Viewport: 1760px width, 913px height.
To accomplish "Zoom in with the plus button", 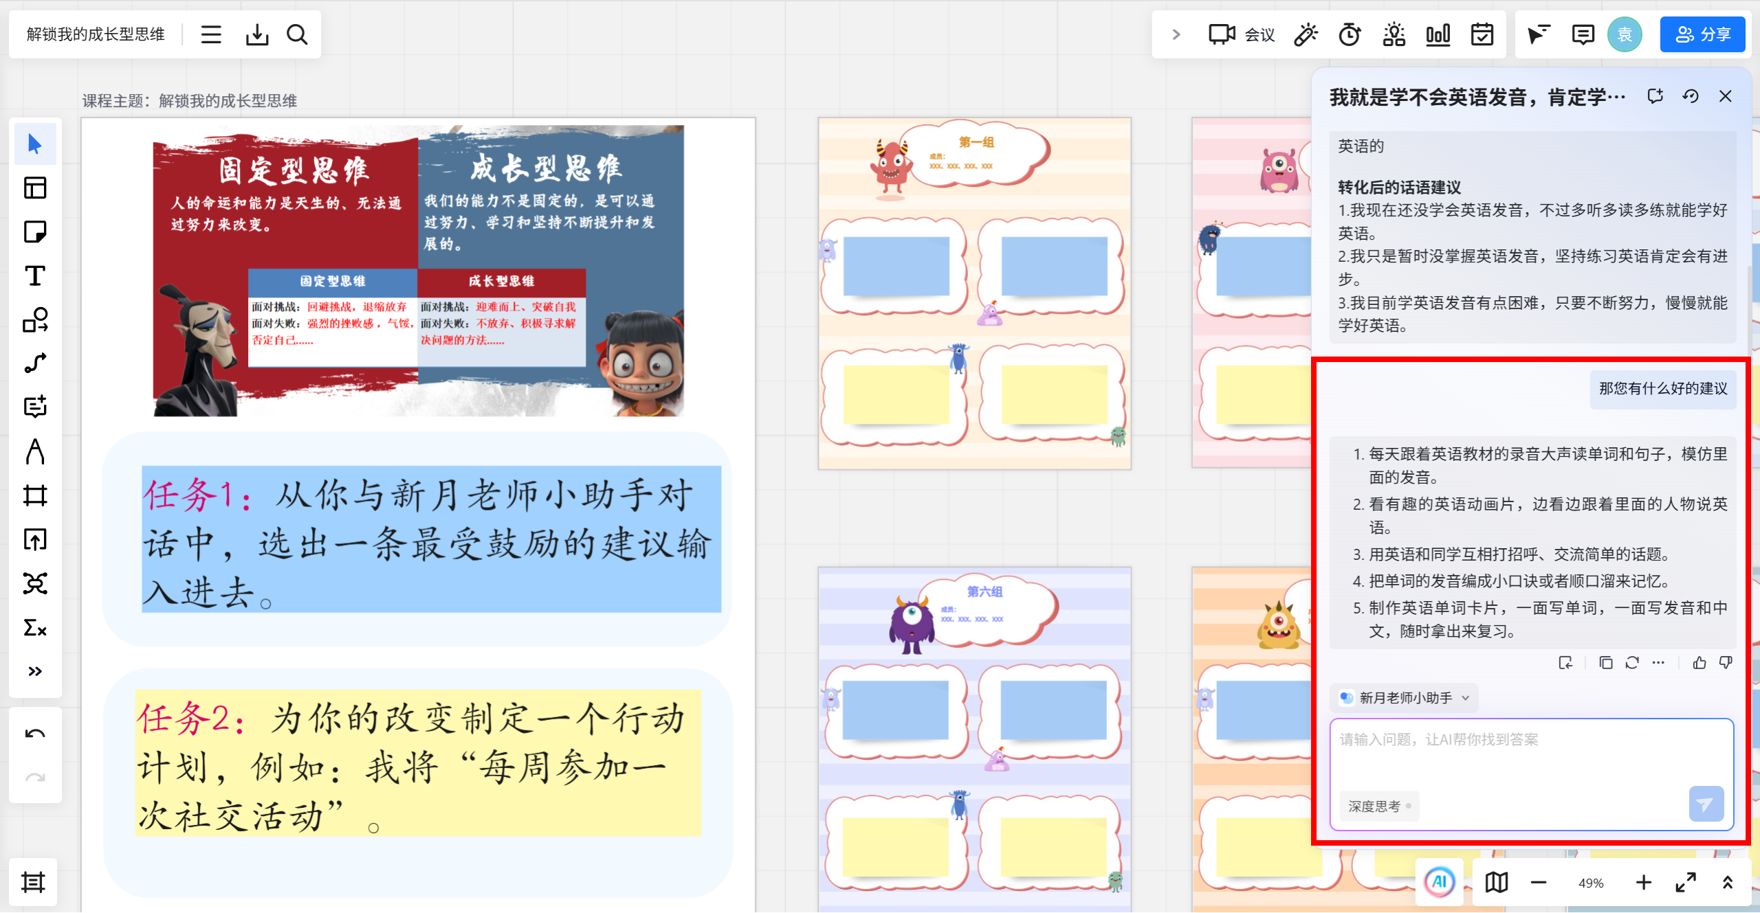I will [x=1644, y=883].
